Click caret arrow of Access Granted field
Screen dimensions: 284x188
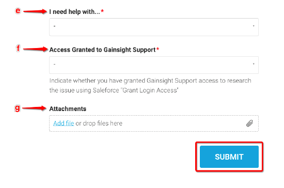tap(254, 64)
